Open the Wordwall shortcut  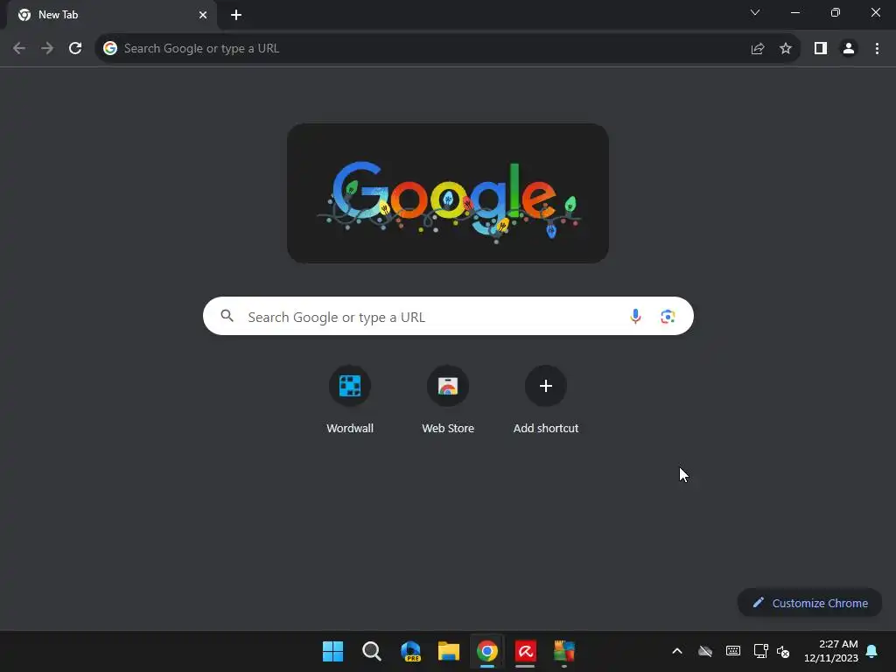[350, 399]
